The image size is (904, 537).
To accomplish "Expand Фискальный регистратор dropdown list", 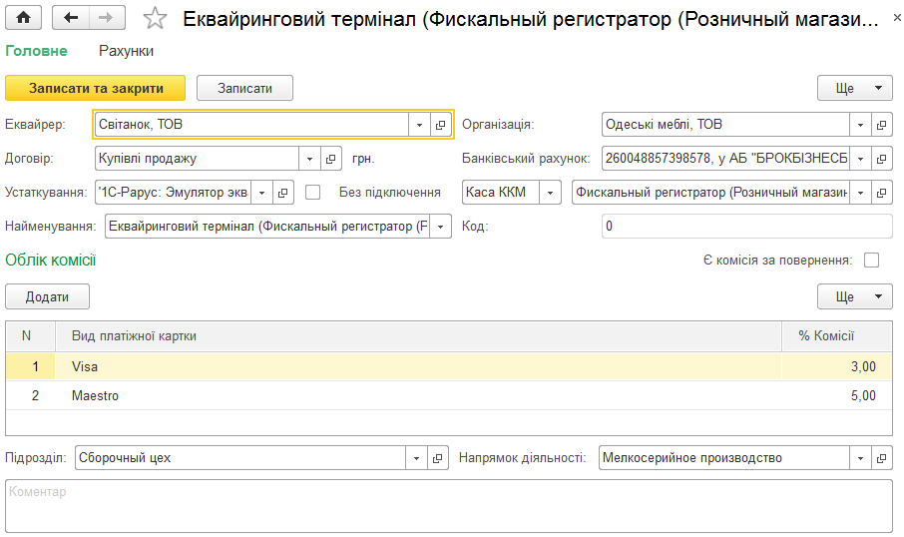I will tap(860, 193).
